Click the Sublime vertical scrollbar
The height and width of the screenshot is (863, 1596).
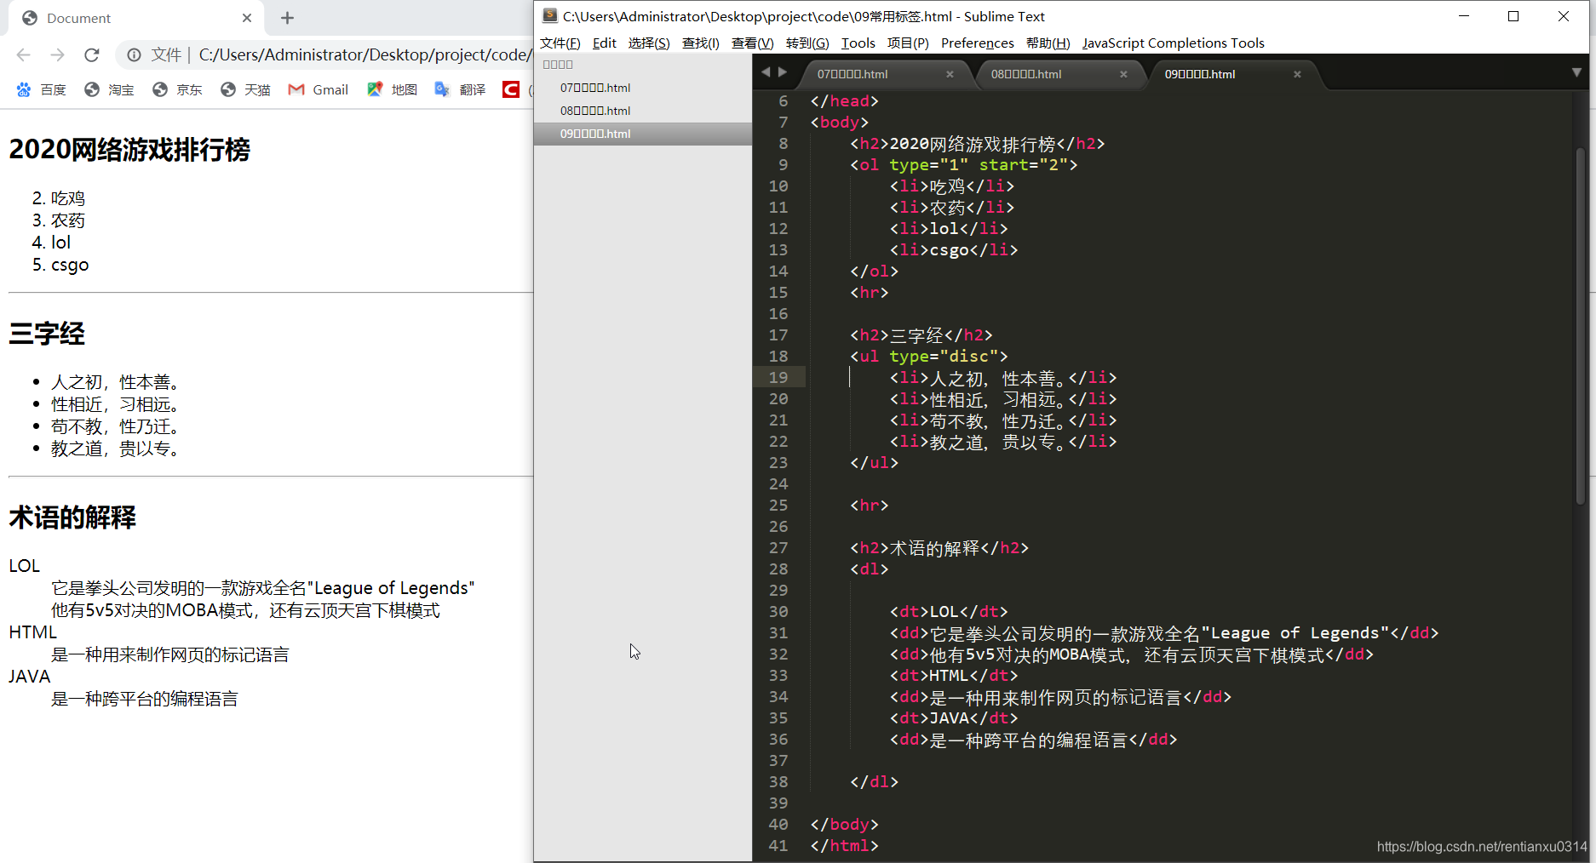(1580, 328)
